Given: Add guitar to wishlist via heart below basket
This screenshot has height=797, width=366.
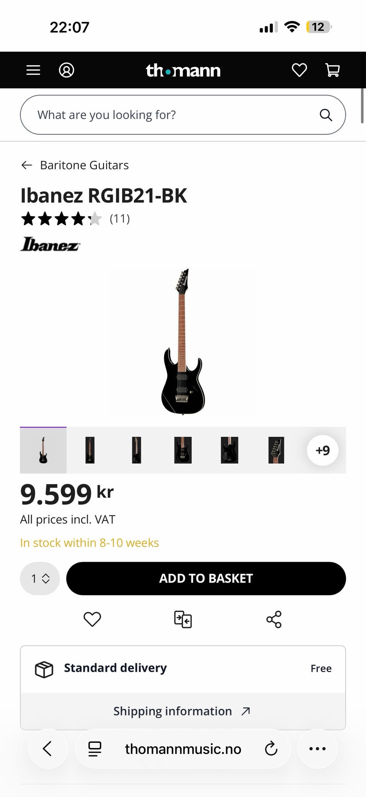Looking at the screenshot, I should (x=92, y=619).
